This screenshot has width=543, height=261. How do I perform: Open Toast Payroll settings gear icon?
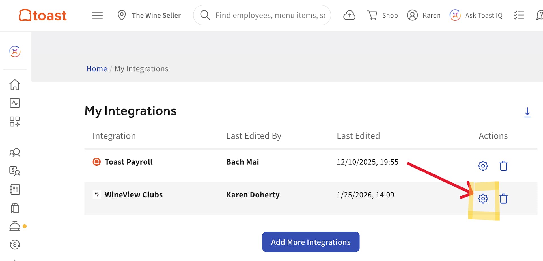pos(483,166)
